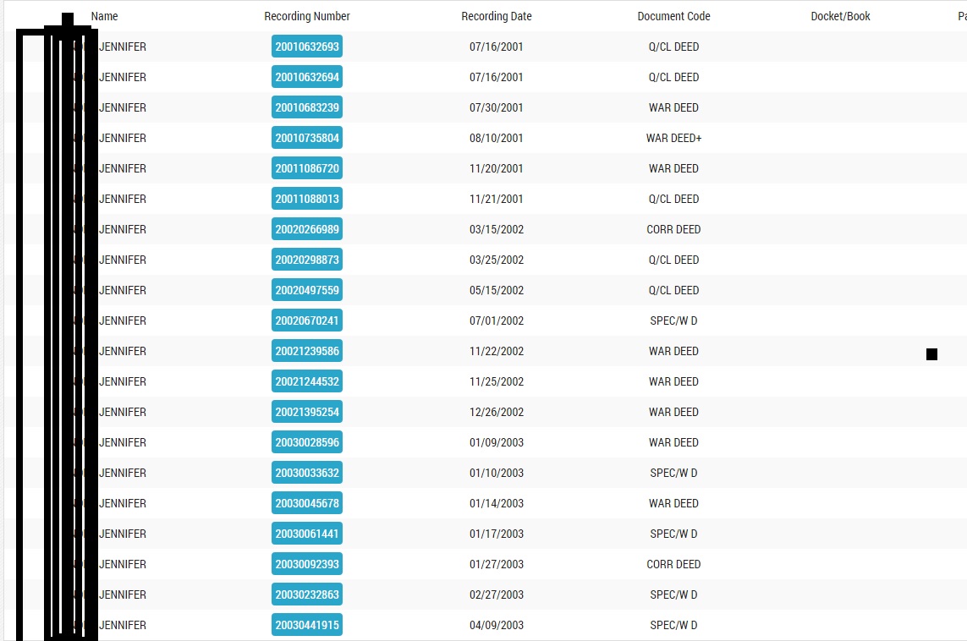Select recording number 20011086720
Image resolution: width=967 pixels, height=641 pixels.
pyautogui.click(x=306, y=169)
